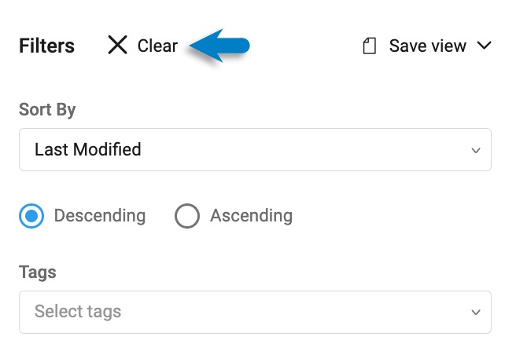This screenshot has height=355, width=516.
Task: Open the Last Modified sort dropdown
Action: 255,149
